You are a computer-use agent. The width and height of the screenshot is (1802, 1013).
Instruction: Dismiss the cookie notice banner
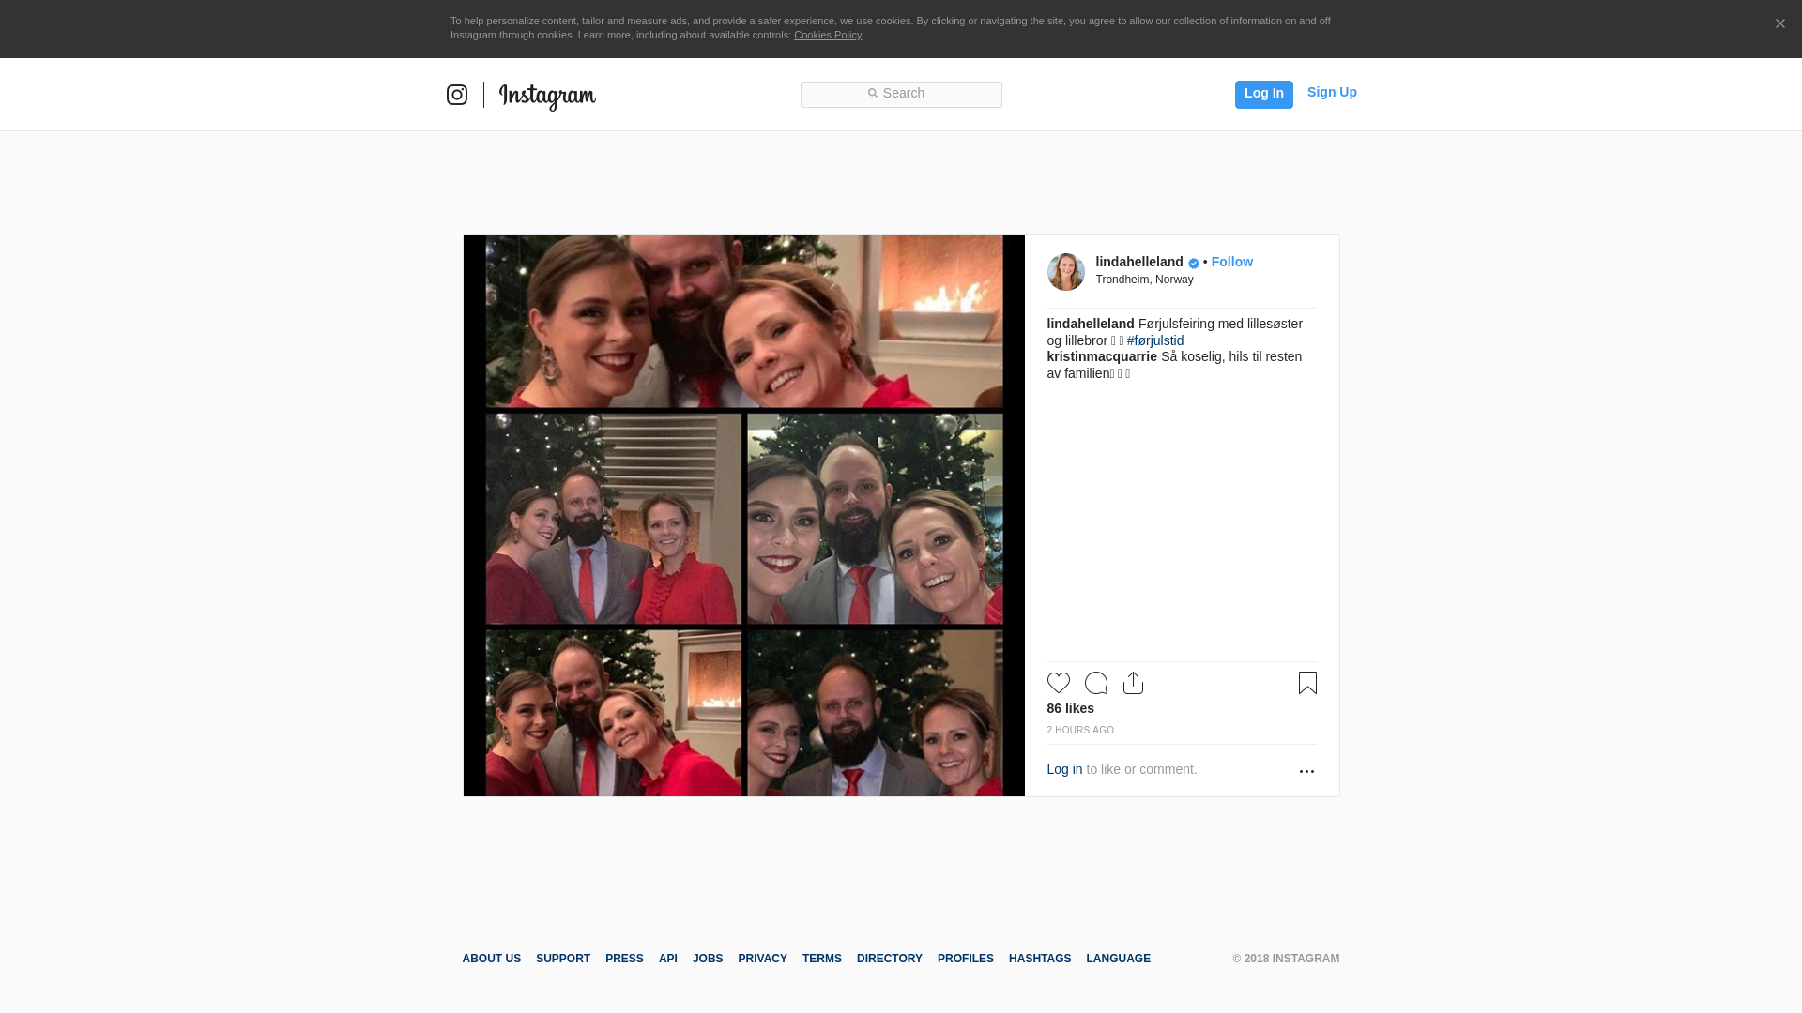click(x=1779, y=24)
